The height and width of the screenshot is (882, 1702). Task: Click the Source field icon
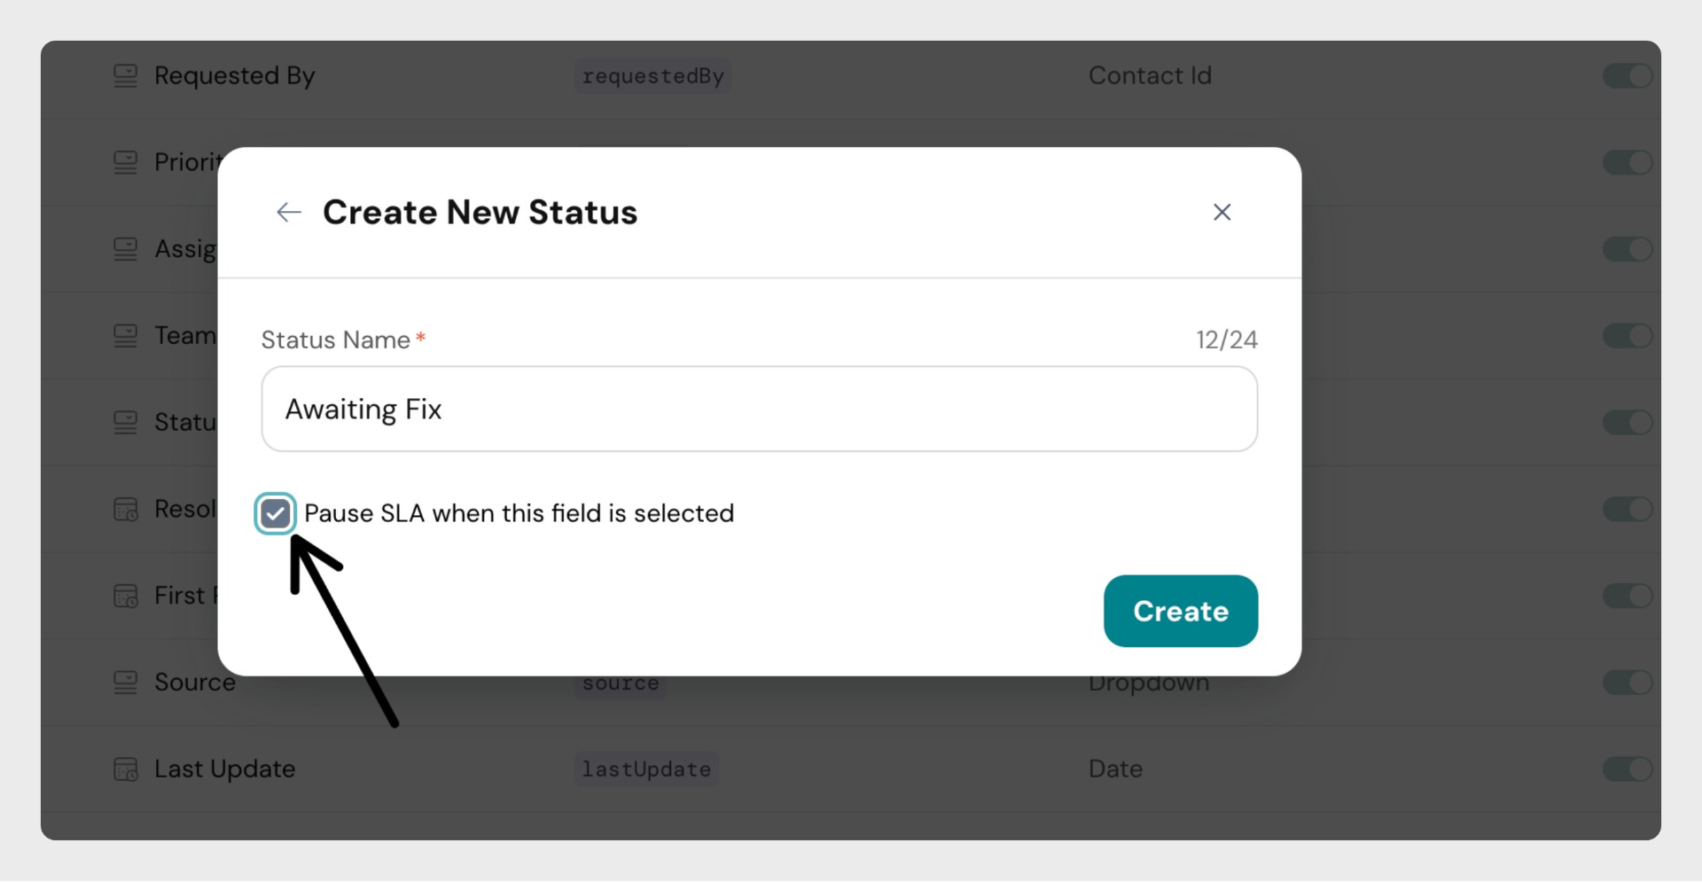[126, 683]
